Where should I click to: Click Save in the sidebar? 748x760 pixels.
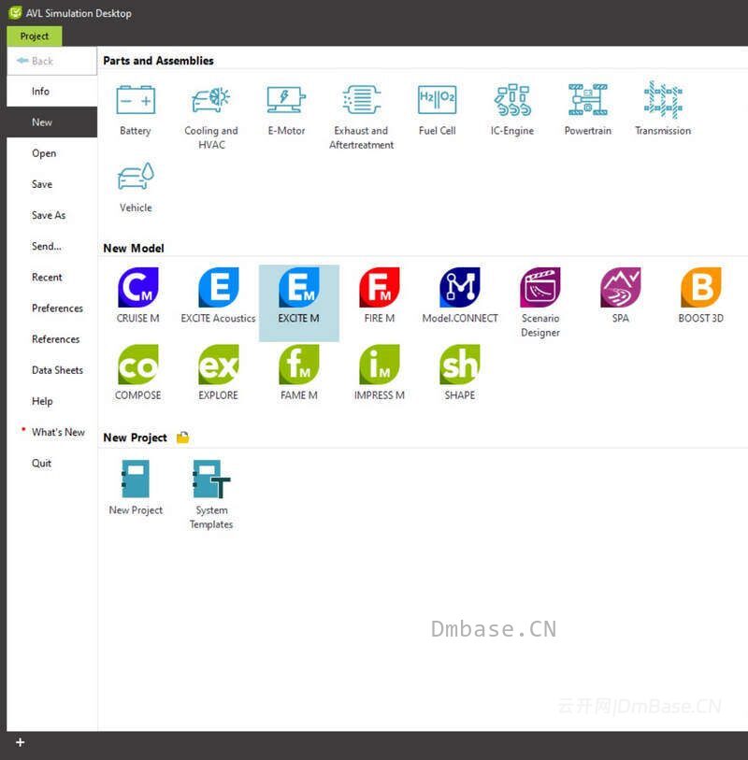pyautogui.click(x=51, y=184)
